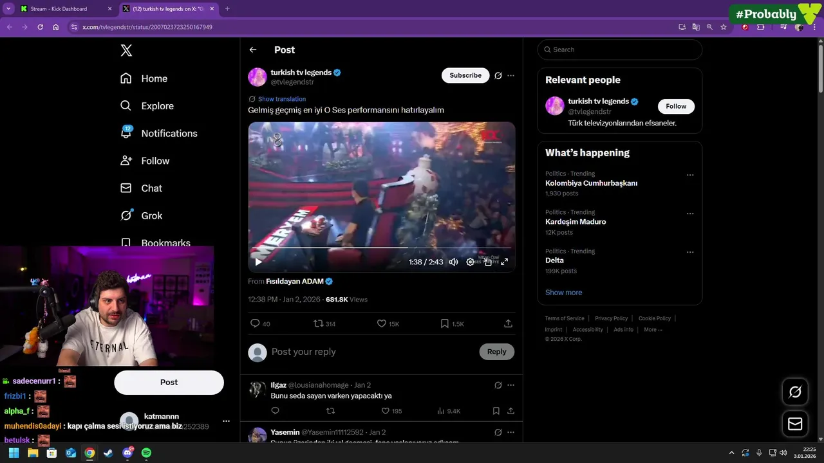Open Discord from the taskbar

(x=127, y=453)
